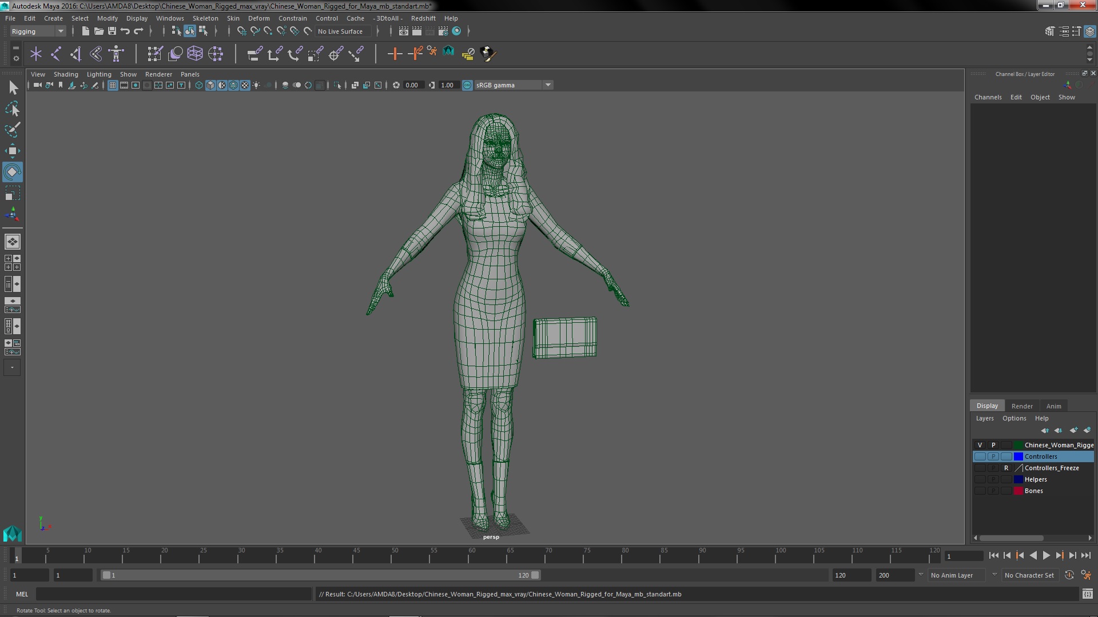Toggle the R display type of Controllers_Freeze
Viewport: 1098px width, 617px height.
pos(1006,468)
